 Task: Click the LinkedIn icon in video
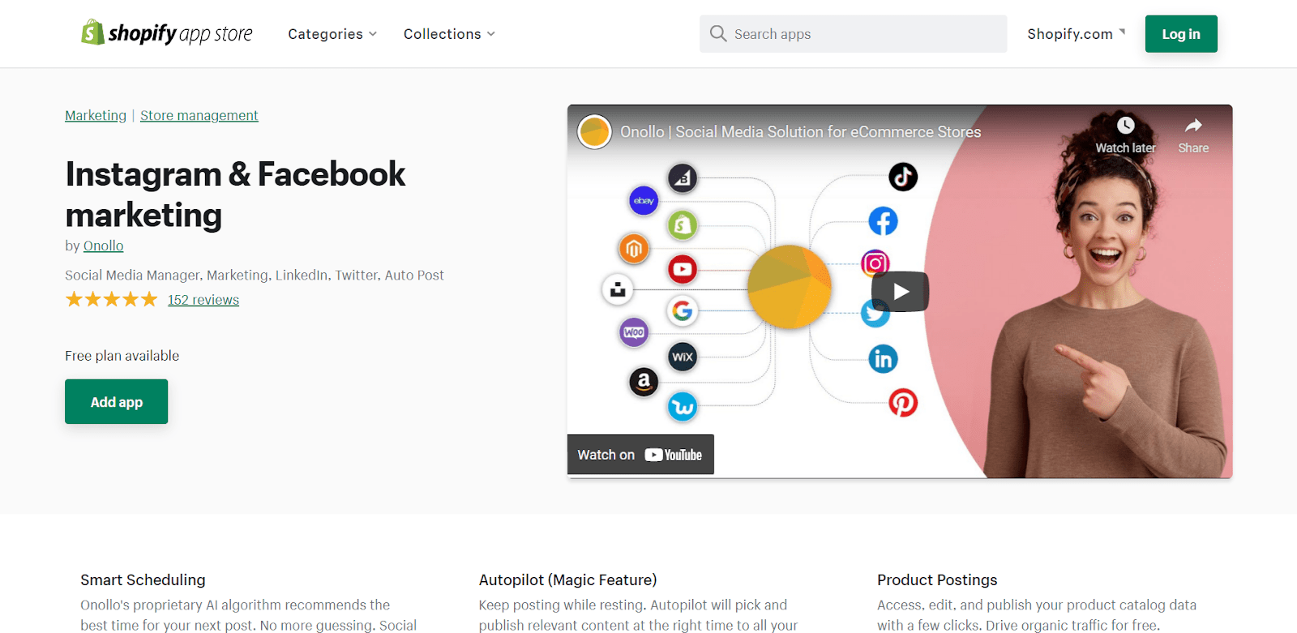click(x=883, y=358)
